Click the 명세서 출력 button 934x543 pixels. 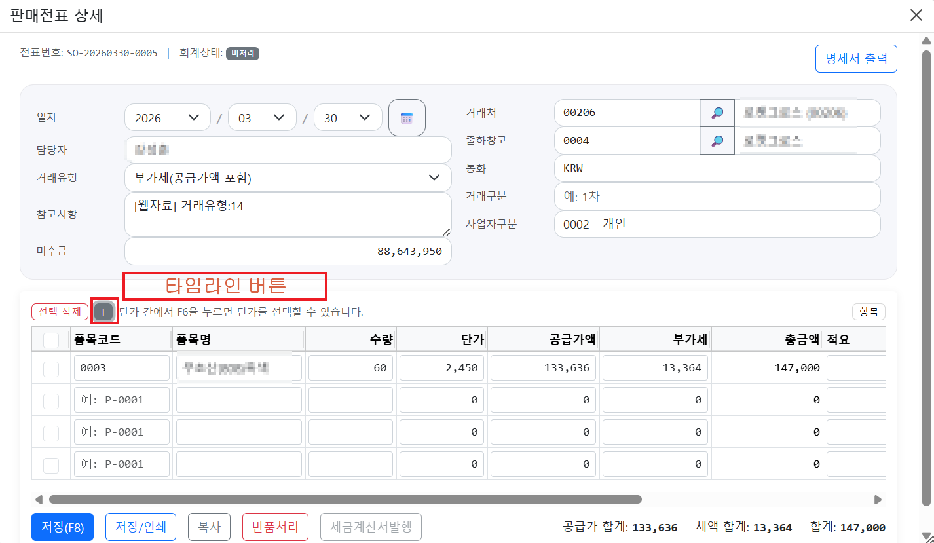pyautogui.click(x=856, y=58)
